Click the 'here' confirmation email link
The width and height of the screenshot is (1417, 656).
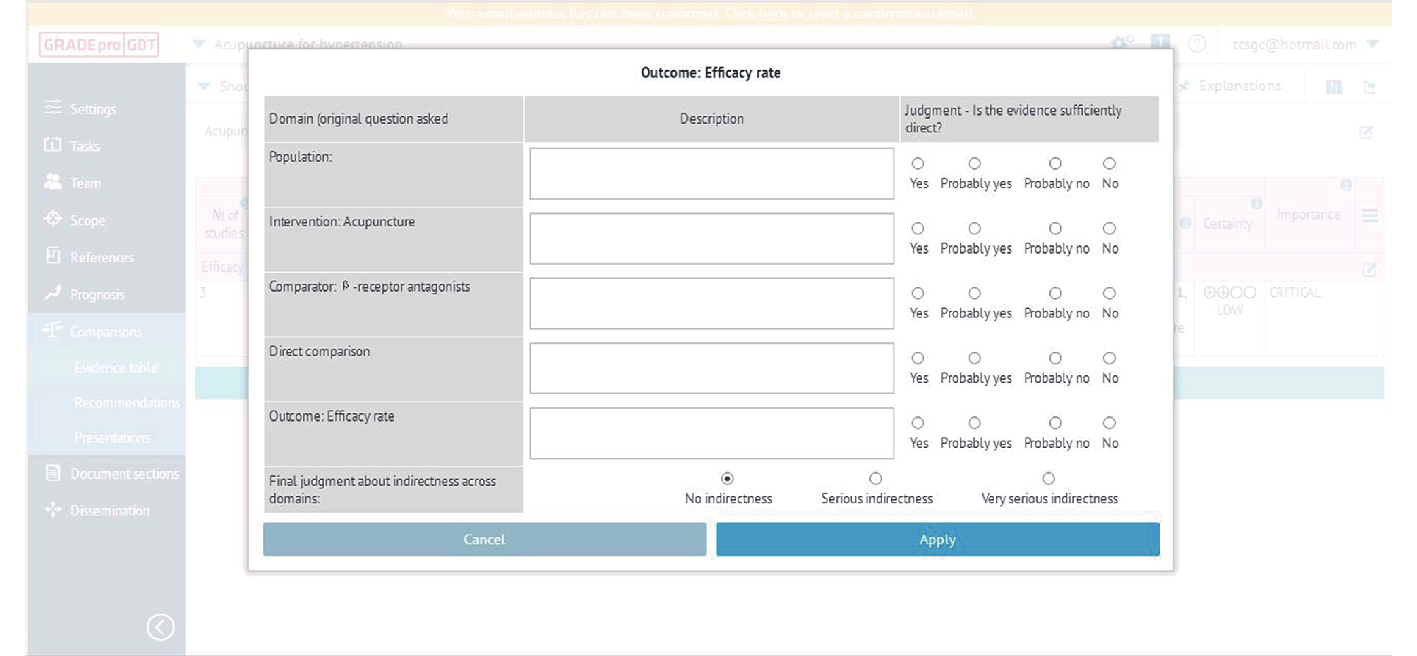pos(773,13)
